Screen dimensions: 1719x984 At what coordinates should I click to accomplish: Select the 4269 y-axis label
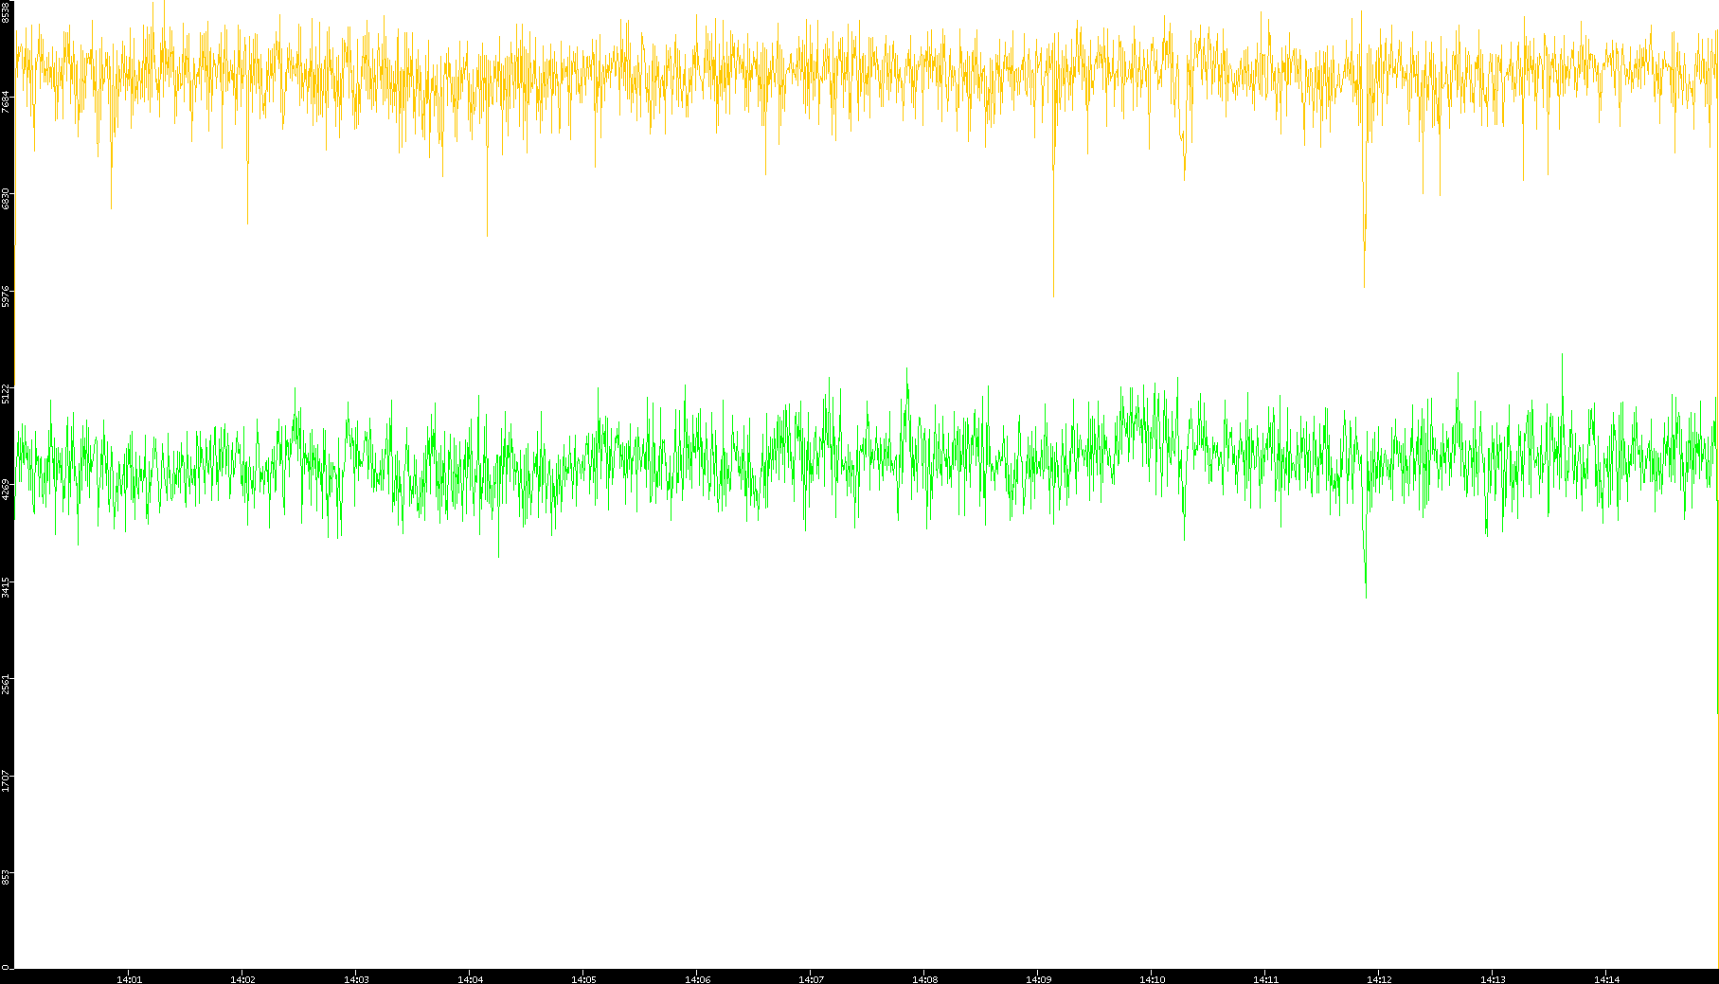coord(7,490)
